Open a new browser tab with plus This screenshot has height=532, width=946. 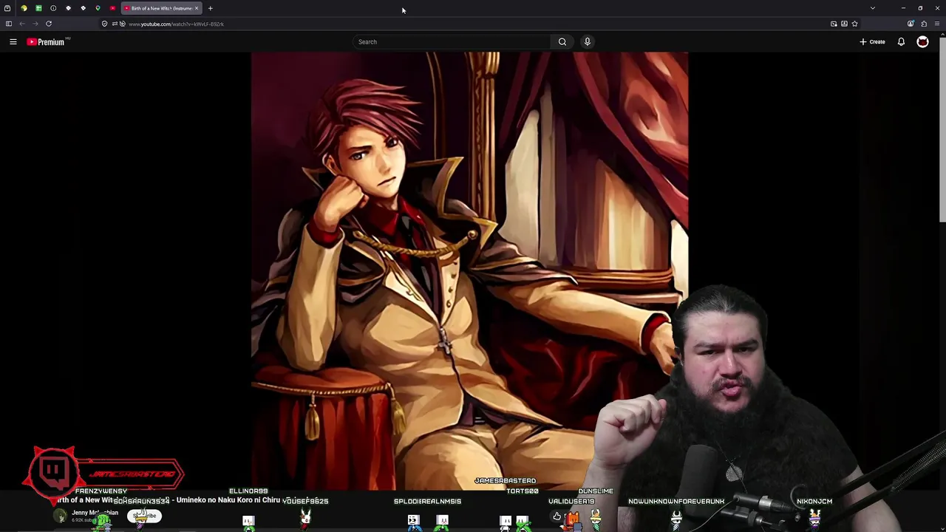(x=210, y=8)
